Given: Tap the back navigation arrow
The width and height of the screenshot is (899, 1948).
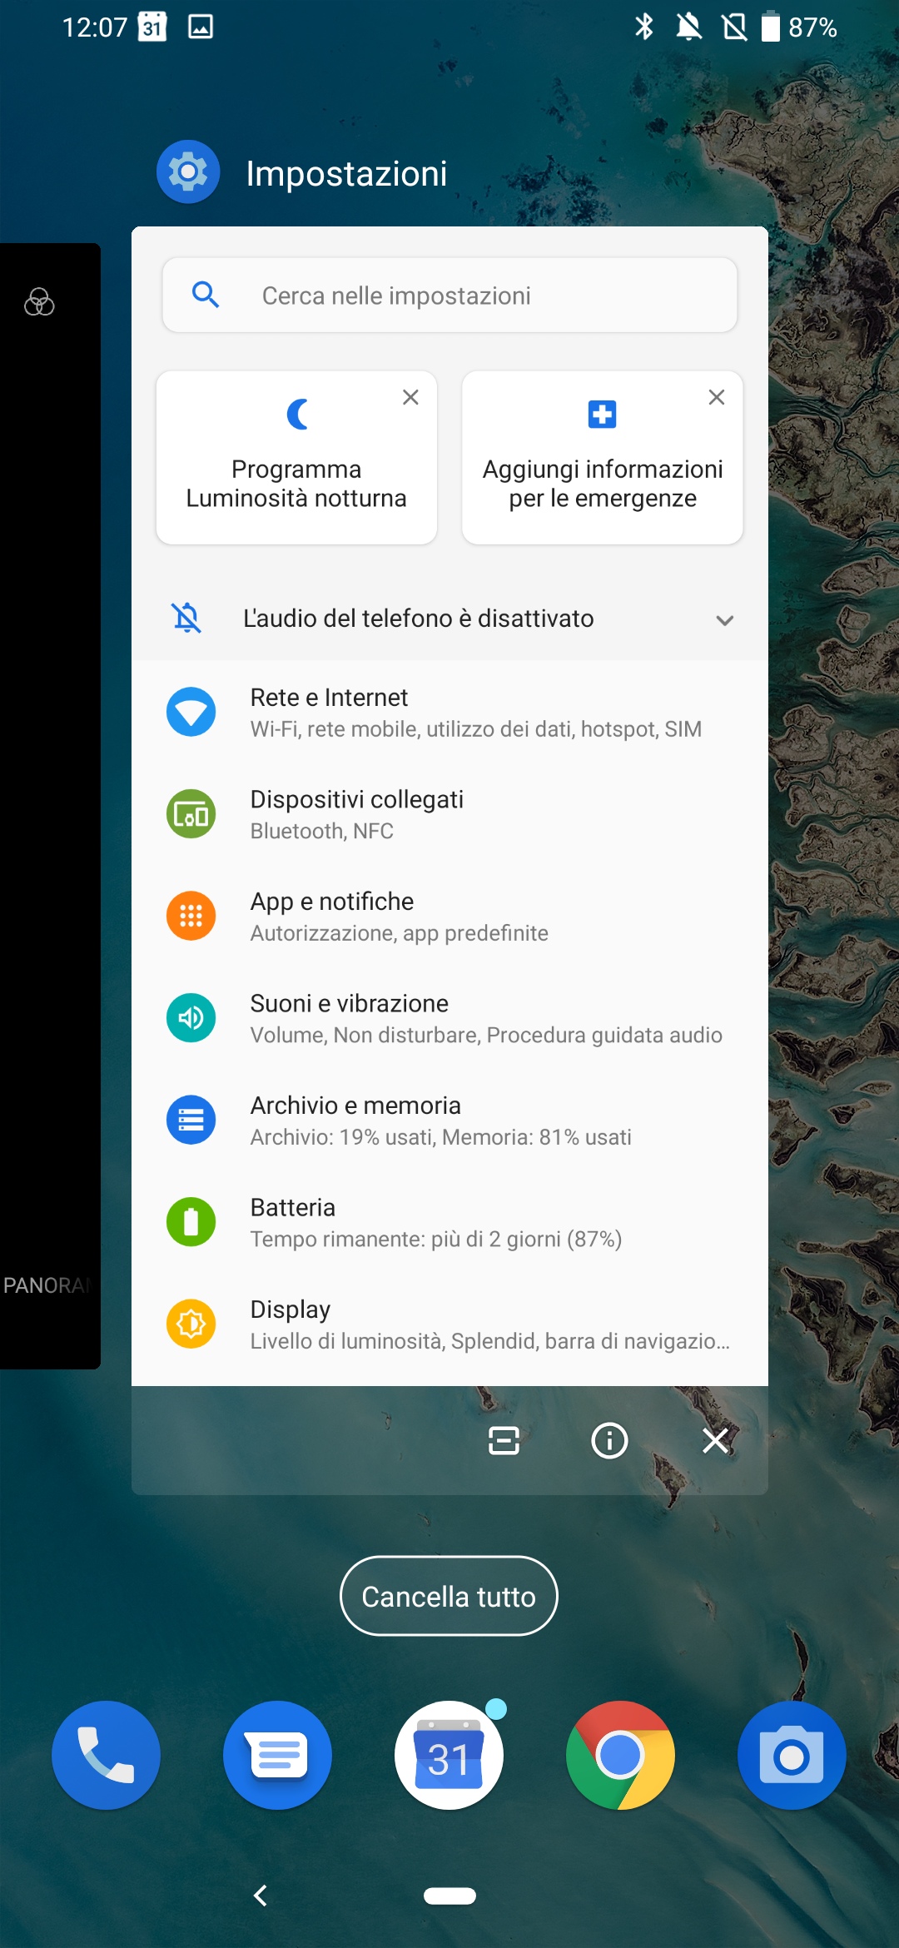Looking at the screenshot, I should (x=261, y=1896).
